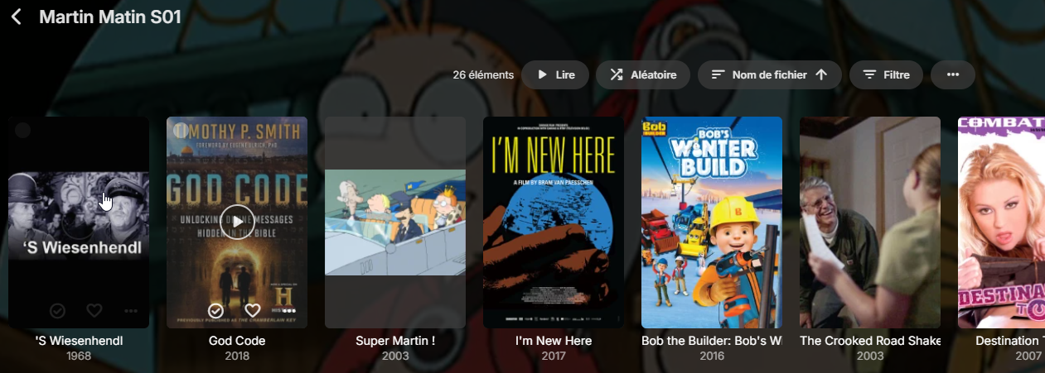Image resolution: width=1045 pixels, height=373 pixels.
Task: Click the Lire play button
Action: pyautogui.click(x=555, y=74)
